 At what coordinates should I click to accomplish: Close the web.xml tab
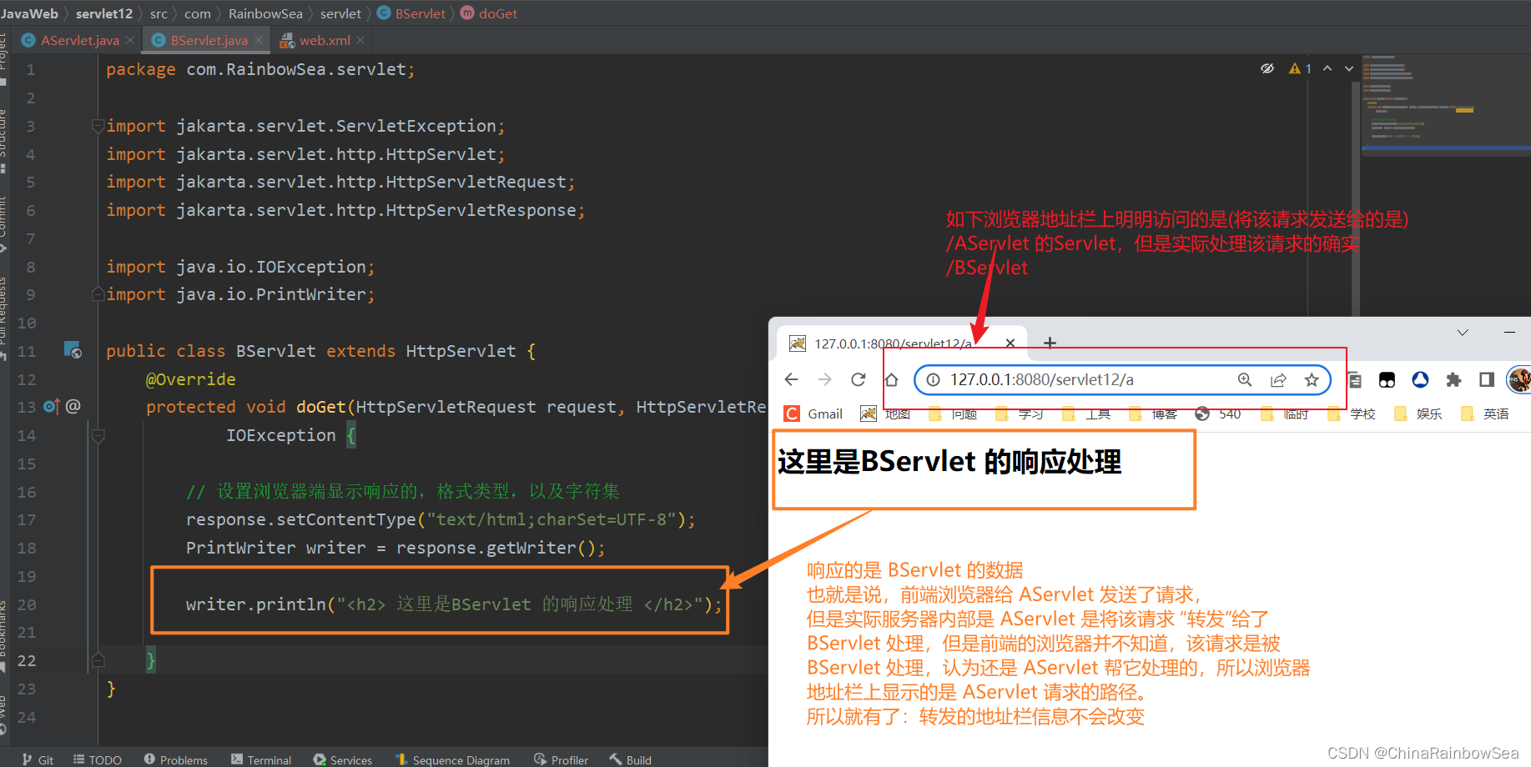[360, 40]
